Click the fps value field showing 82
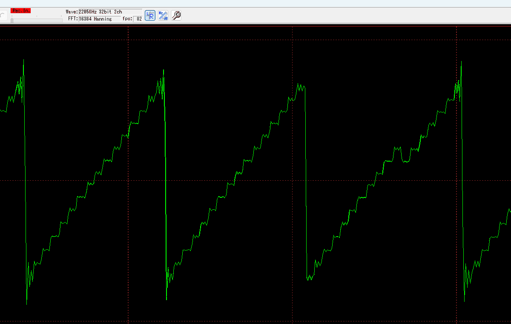Viewport: 511px width, 324px height. pos(138,19)
